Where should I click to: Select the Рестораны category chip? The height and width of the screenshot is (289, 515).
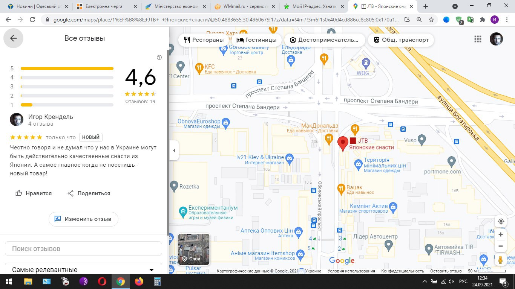204,40
